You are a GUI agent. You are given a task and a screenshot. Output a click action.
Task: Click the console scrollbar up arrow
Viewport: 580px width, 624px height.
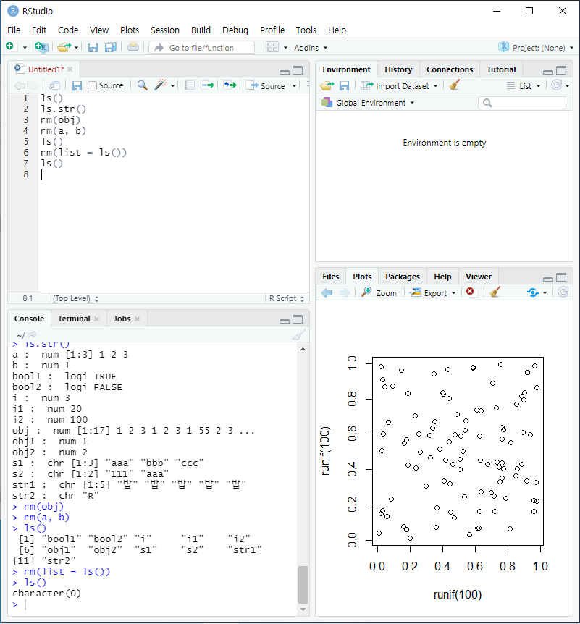pyautogui.click(x=303, y=349)
